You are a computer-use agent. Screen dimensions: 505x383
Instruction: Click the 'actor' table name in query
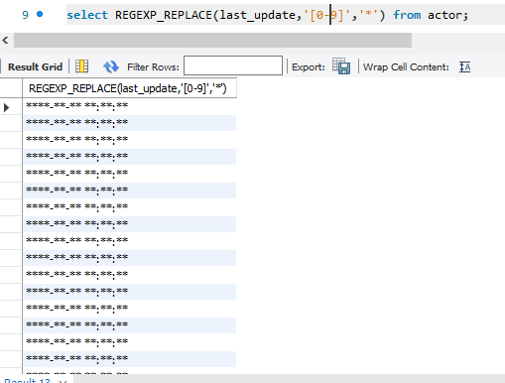445,15
